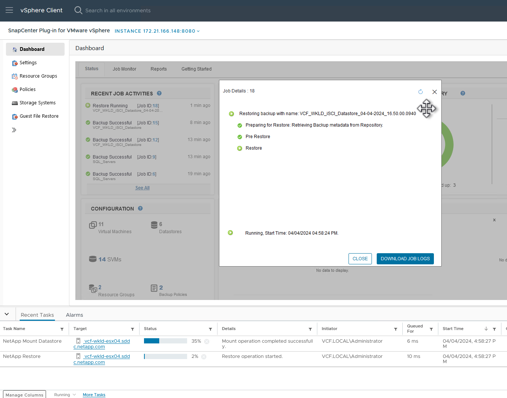Image resolution: width=507 pixels, height=398 pixels.
Task: Collapse the Recent Tasks bottom panel
Action: coord(7,314)
